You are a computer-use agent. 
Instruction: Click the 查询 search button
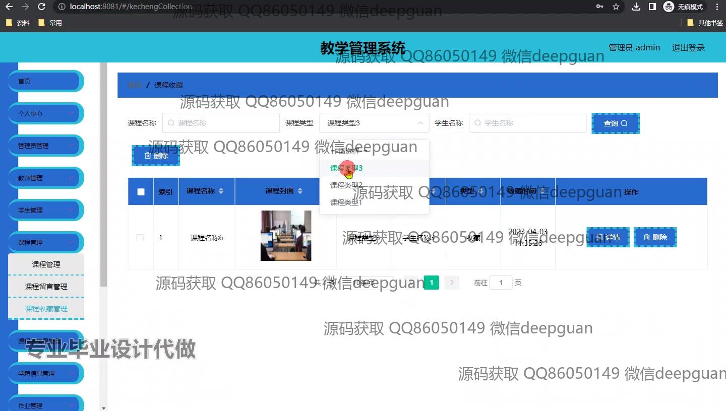(616, 123)
